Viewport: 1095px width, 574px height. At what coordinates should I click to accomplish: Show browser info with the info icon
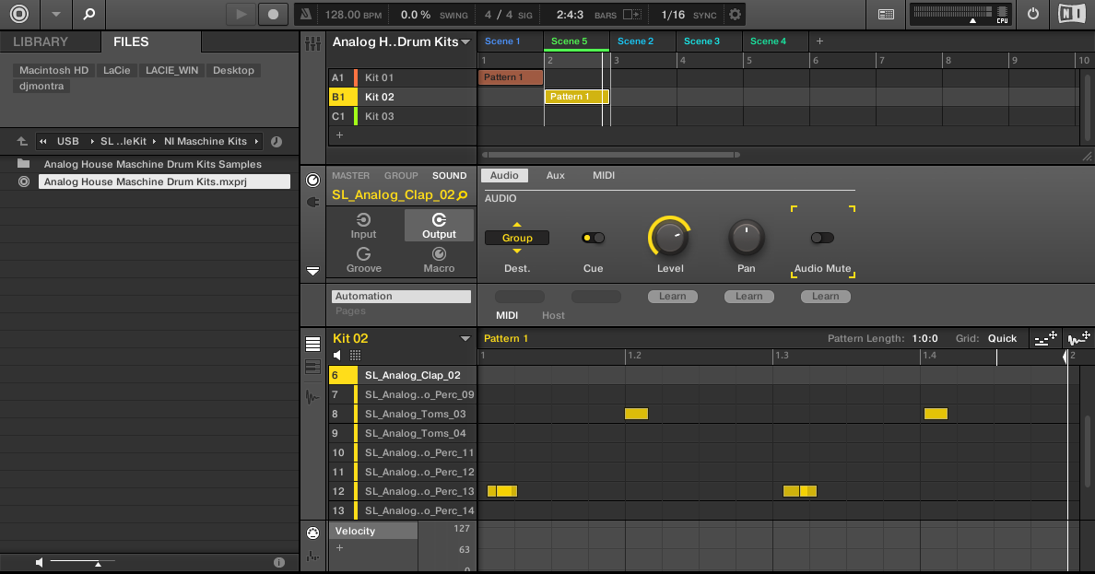279,562
